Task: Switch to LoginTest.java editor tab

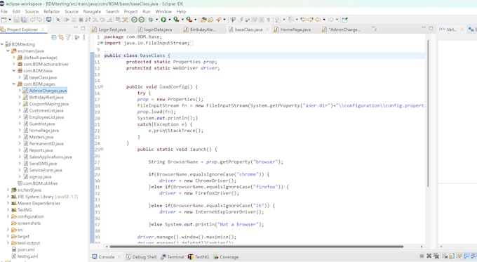Action: click(x=109, y=30)
